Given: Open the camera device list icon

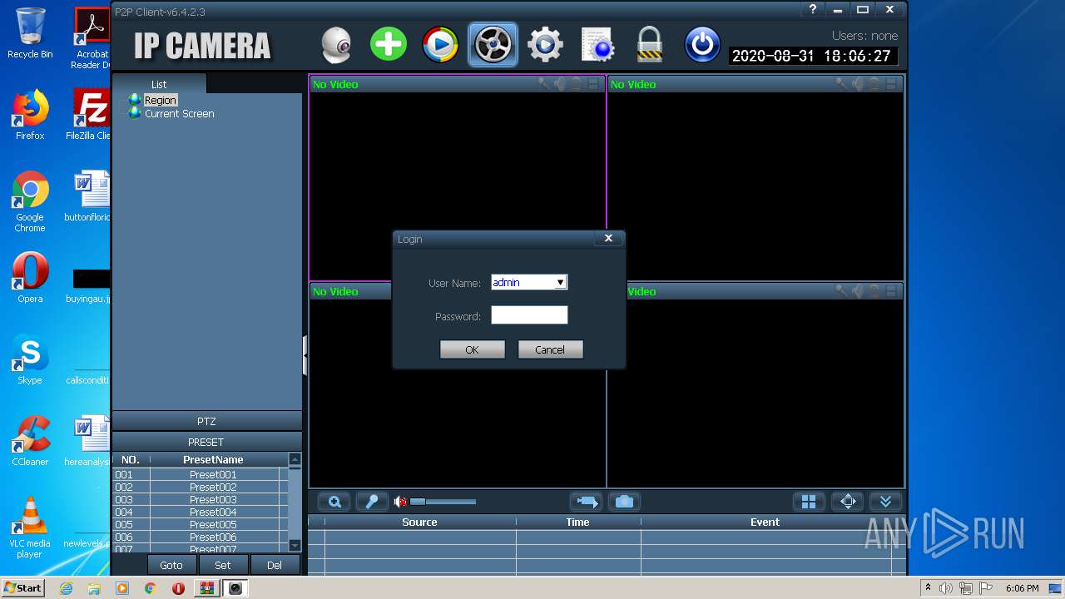Looking at the screenshot, I should point(337,45).
